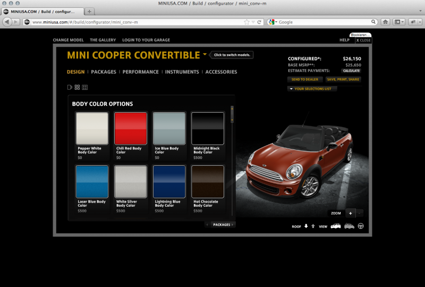This screenshot has width=425, height=287.
Task: Click the Mini convertible car preview
Action: (300, 160)
